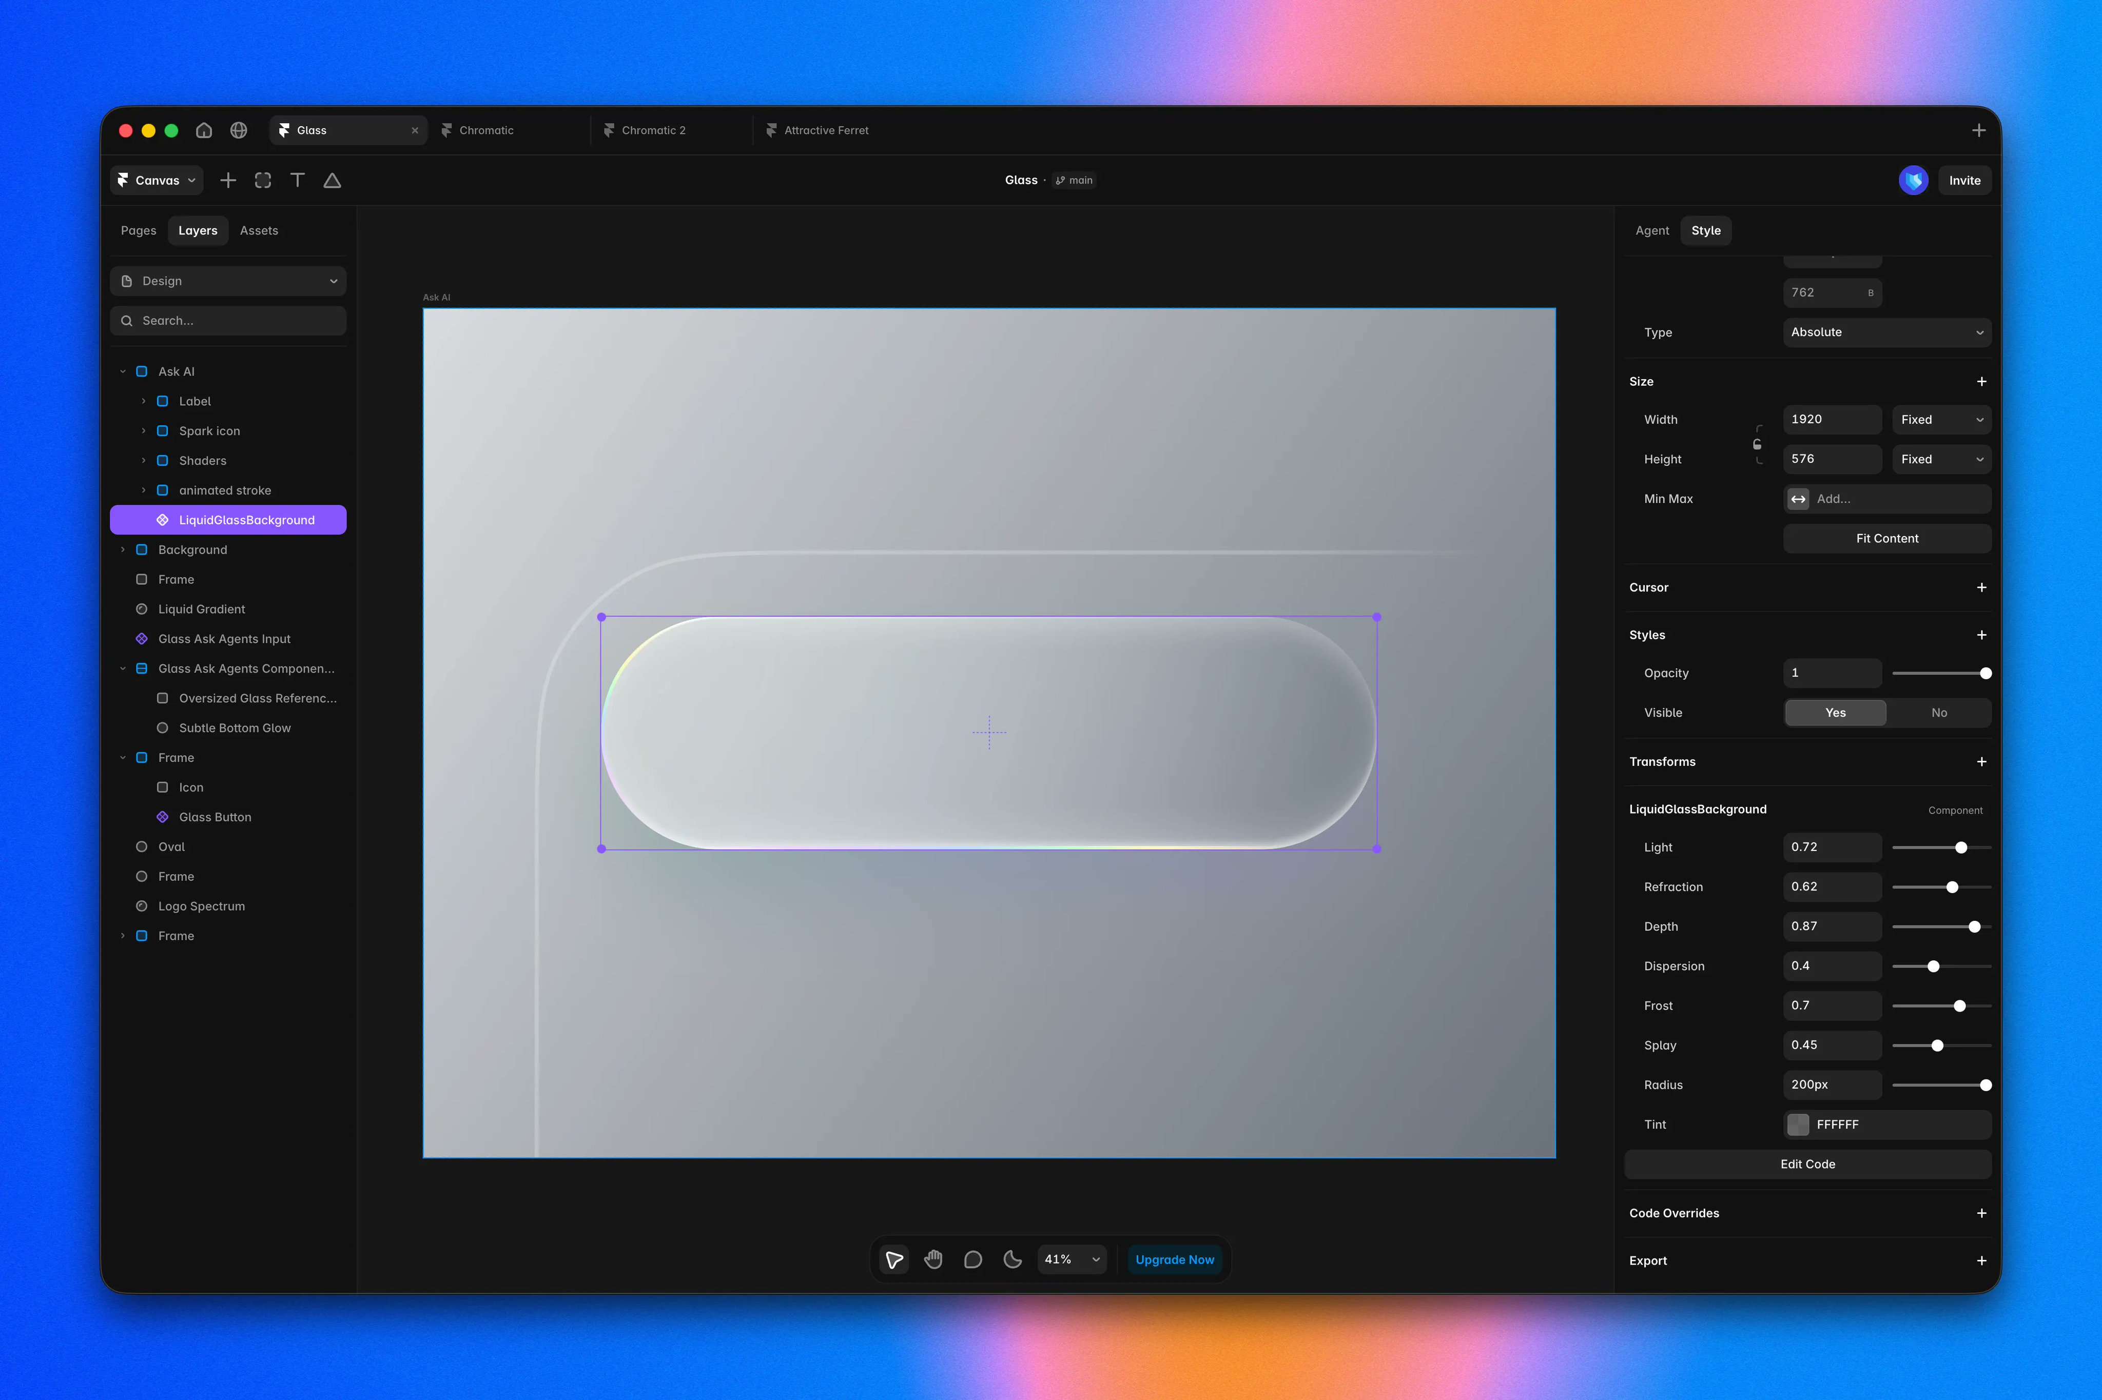The height and width of the screenshot is (1400, 2102).
Task: Click the main branch badge
Action: (x=1074, y=181)
